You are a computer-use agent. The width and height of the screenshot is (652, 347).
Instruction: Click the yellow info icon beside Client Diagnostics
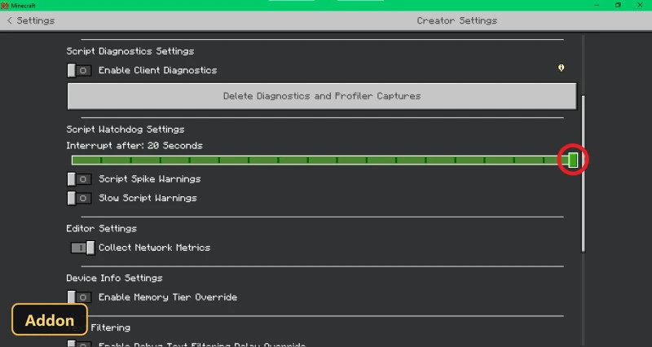561,68
